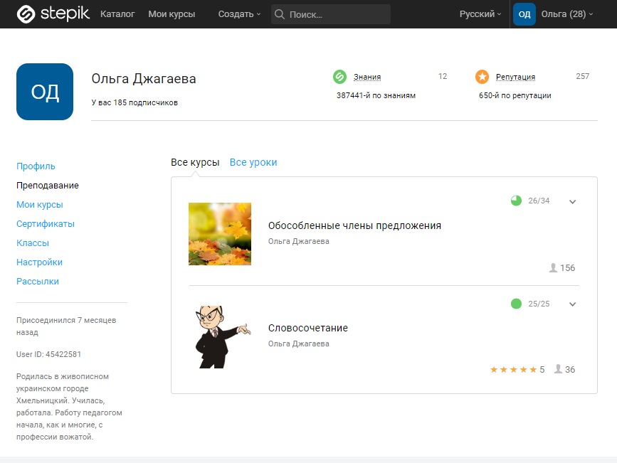Viewport: 617px width, 463px height.
Task: Expand options for Обособленные члены предложения course
Action: pos(573,201)
